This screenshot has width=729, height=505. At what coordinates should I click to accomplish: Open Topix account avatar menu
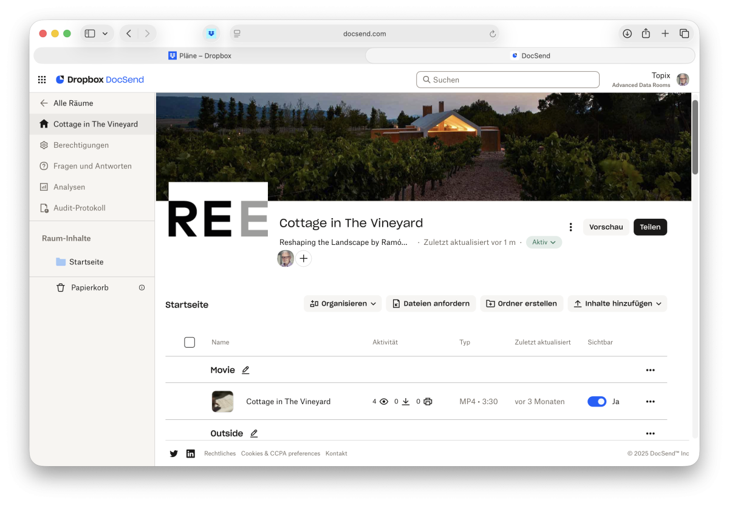683,80
